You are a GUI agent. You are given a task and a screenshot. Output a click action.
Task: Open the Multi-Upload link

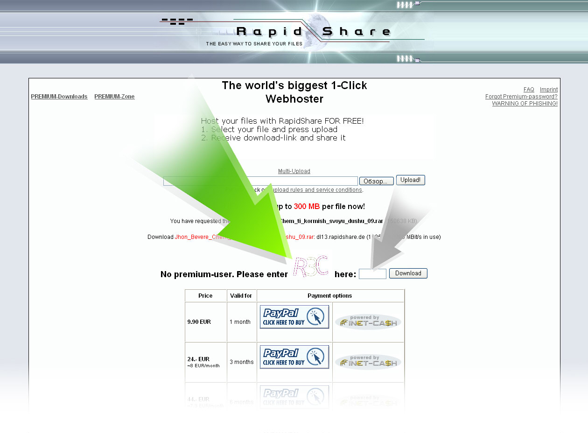click(x=294, y=171)
